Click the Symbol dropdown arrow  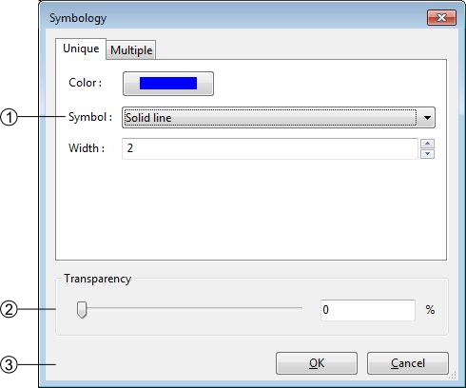click(x=427, y=118)
